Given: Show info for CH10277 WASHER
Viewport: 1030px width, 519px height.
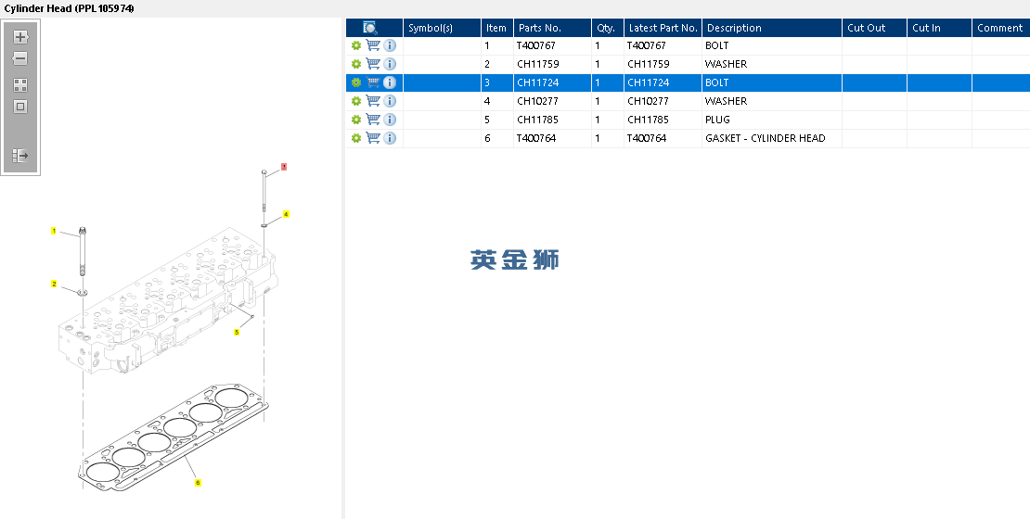Looking at the screenshot, I should (x=390, y=101).
